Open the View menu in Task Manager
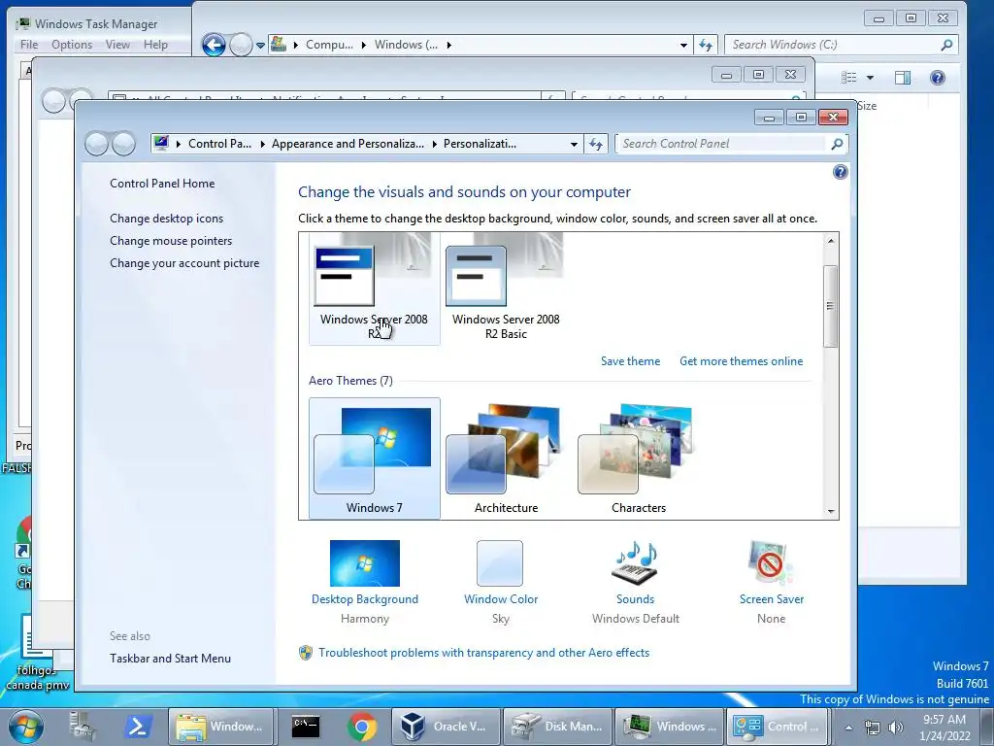The height and width of the screenshot is (746, 994). tap(117, 45)
